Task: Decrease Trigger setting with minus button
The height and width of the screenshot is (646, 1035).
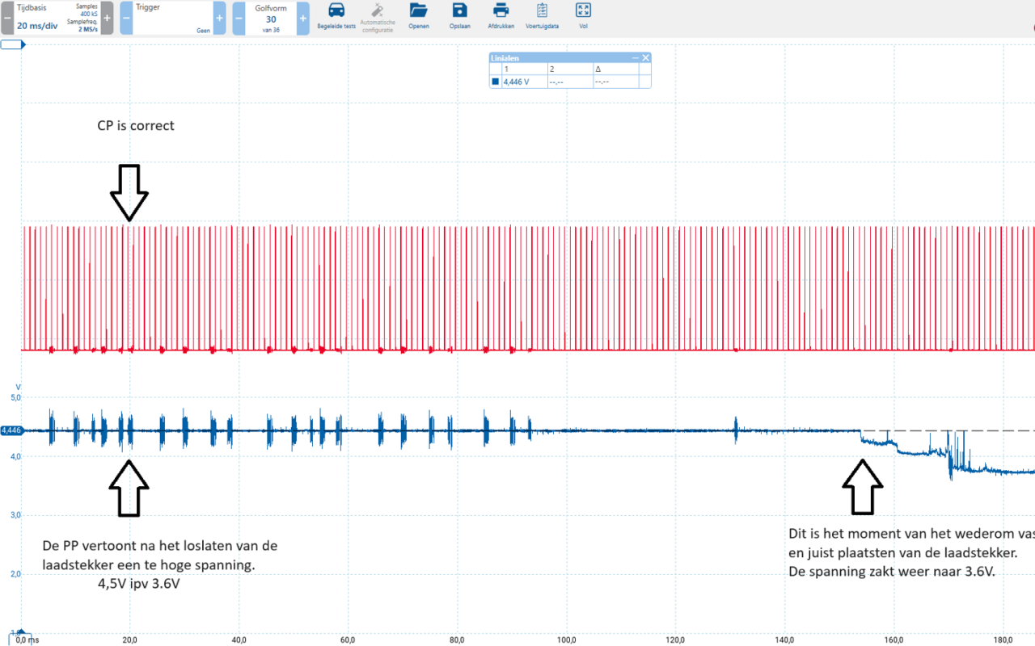Action: pyautogui.click(x=126, y=18)
